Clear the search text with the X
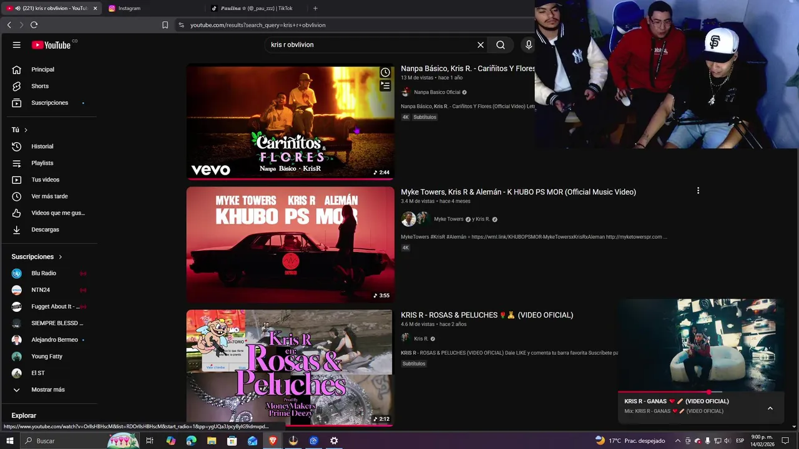Screen dimensions: 799x449 pyautogui.click(x=481, y=45)
